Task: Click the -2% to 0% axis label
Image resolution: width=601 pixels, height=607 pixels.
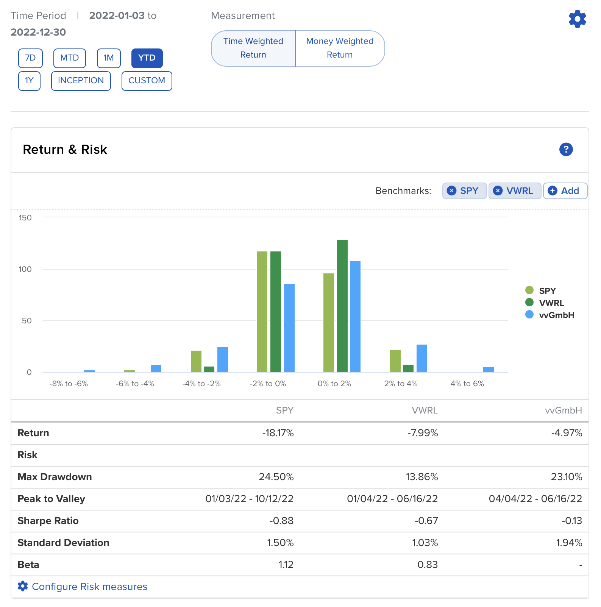Action: pos(268,384)
